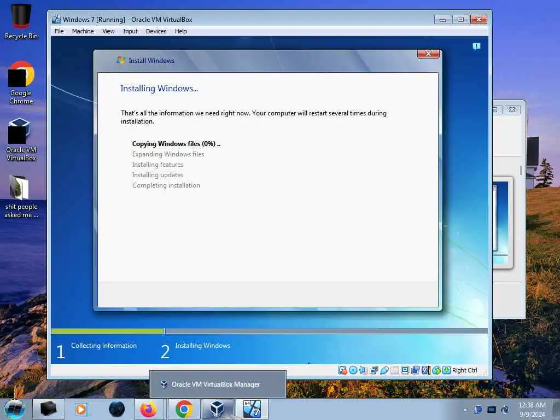Click the recording status icon
The image size is (560, 420).
(416, 370)
